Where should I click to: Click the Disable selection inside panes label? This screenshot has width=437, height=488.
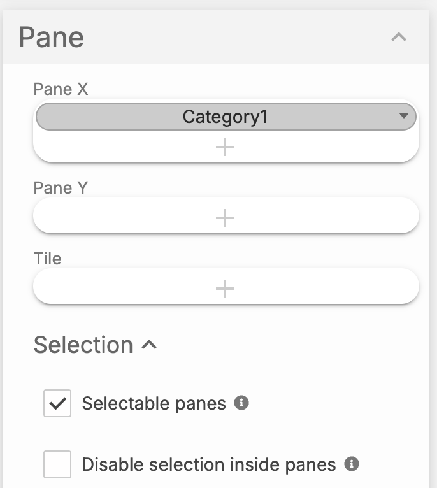click(209, 465)
